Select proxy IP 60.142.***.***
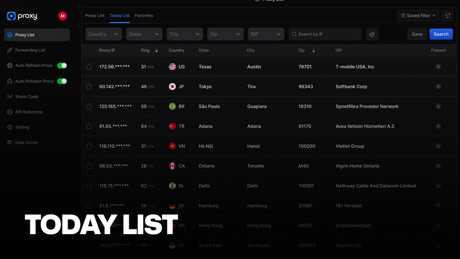The height and width of the screenshot is (259, 460). coord(115,86)
